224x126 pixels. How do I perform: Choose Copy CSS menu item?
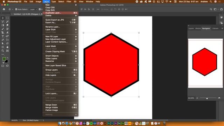[x=61, y=7]
